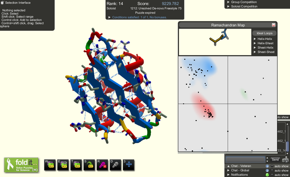This screenshot has height=177, width=290.
Task: Click the Wiggle All tool (W)
Action: pos(50,165)
